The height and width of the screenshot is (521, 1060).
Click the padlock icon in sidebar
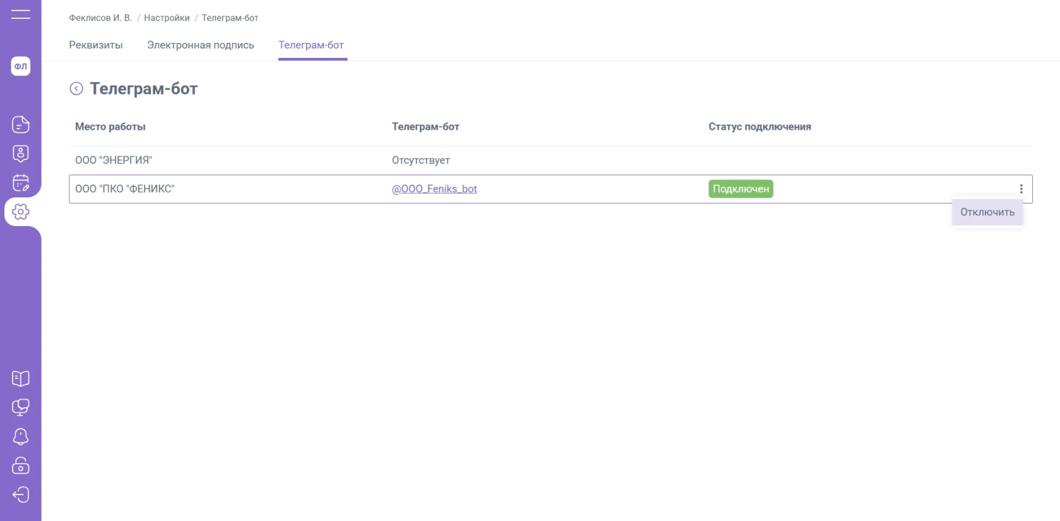tap(21, 466)
